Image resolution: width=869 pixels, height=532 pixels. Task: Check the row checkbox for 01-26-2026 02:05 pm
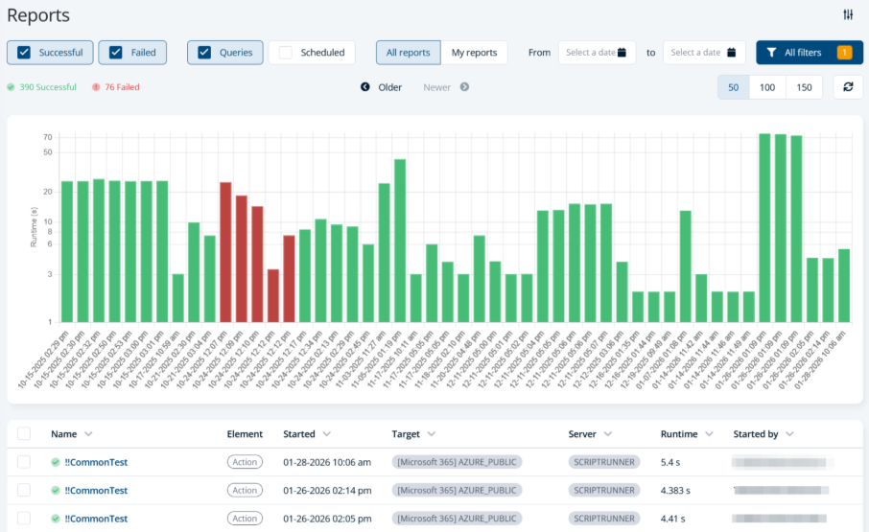[x=24, y=519]
